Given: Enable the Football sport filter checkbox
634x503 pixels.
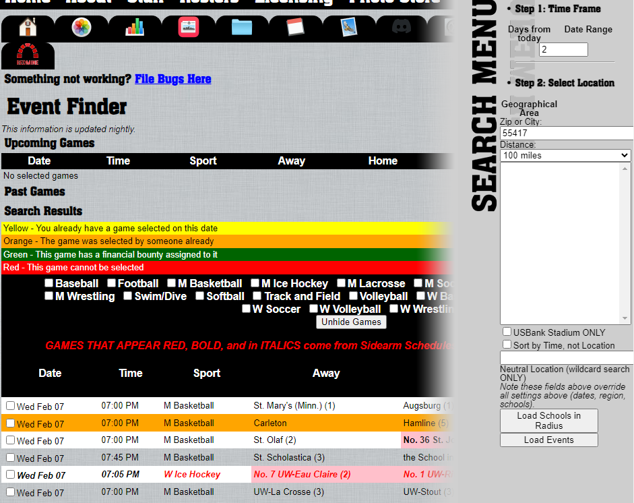Looking at the screenshot, I should (112, 283).
